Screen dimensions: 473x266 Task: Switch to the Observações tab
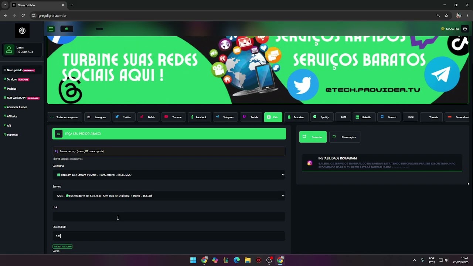(x=345, y=137)
